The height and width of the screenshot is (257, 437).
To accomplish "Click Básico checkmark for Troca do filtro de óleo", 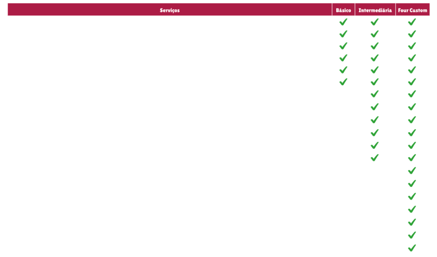I will [343, 34].
